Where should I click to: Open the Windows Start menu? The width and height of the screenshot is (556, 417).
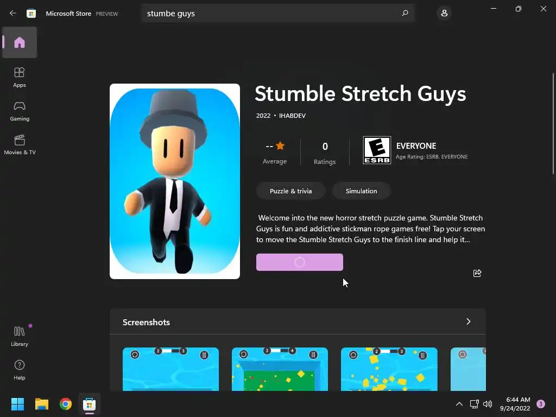click(x=17, y=404)
